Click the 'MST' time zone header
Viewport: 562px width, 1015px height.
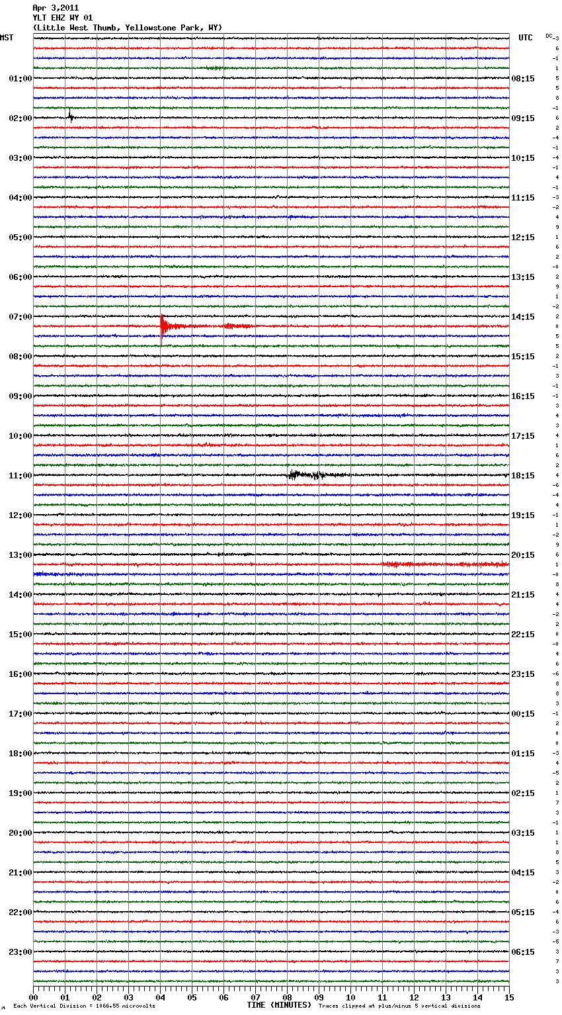point(7,38)
